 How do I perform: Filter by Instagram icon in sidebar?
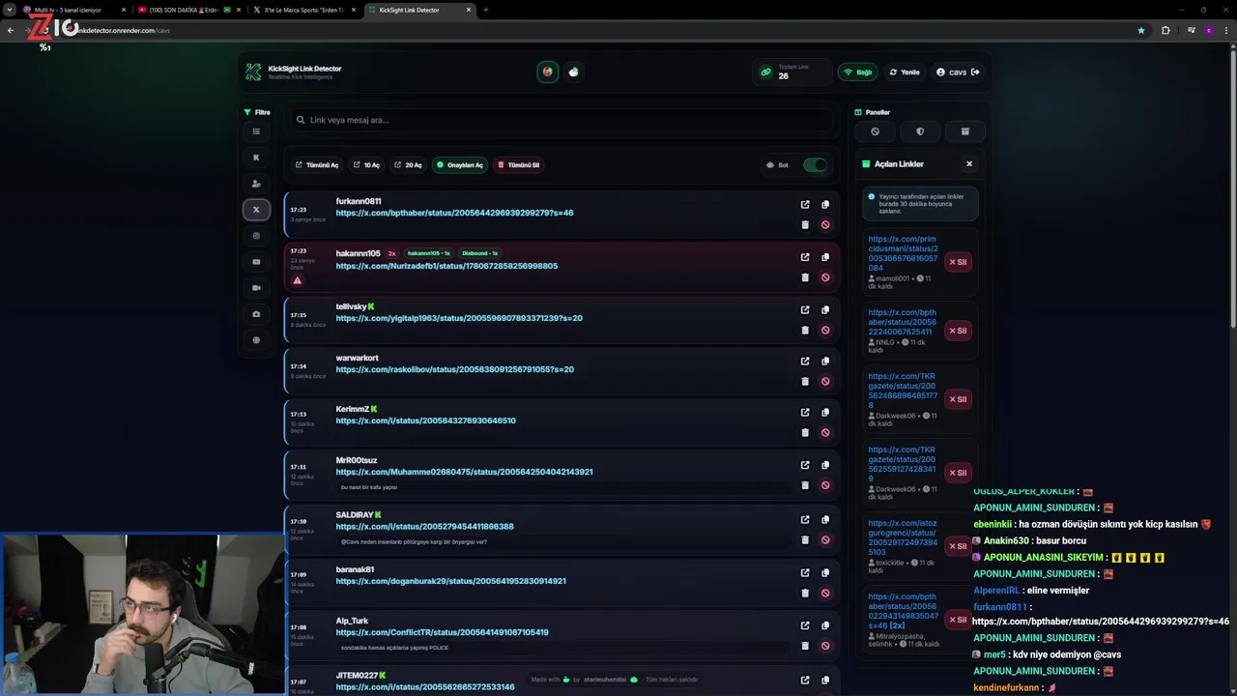[x=256, y=236]
